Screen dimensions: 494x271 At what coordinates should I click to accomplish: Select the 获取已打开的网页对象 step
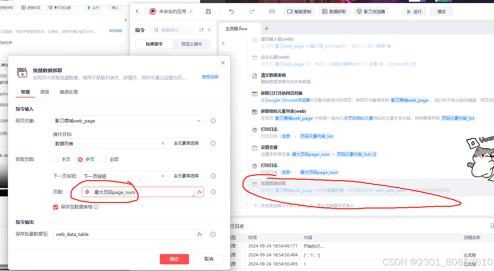point(370,96)
